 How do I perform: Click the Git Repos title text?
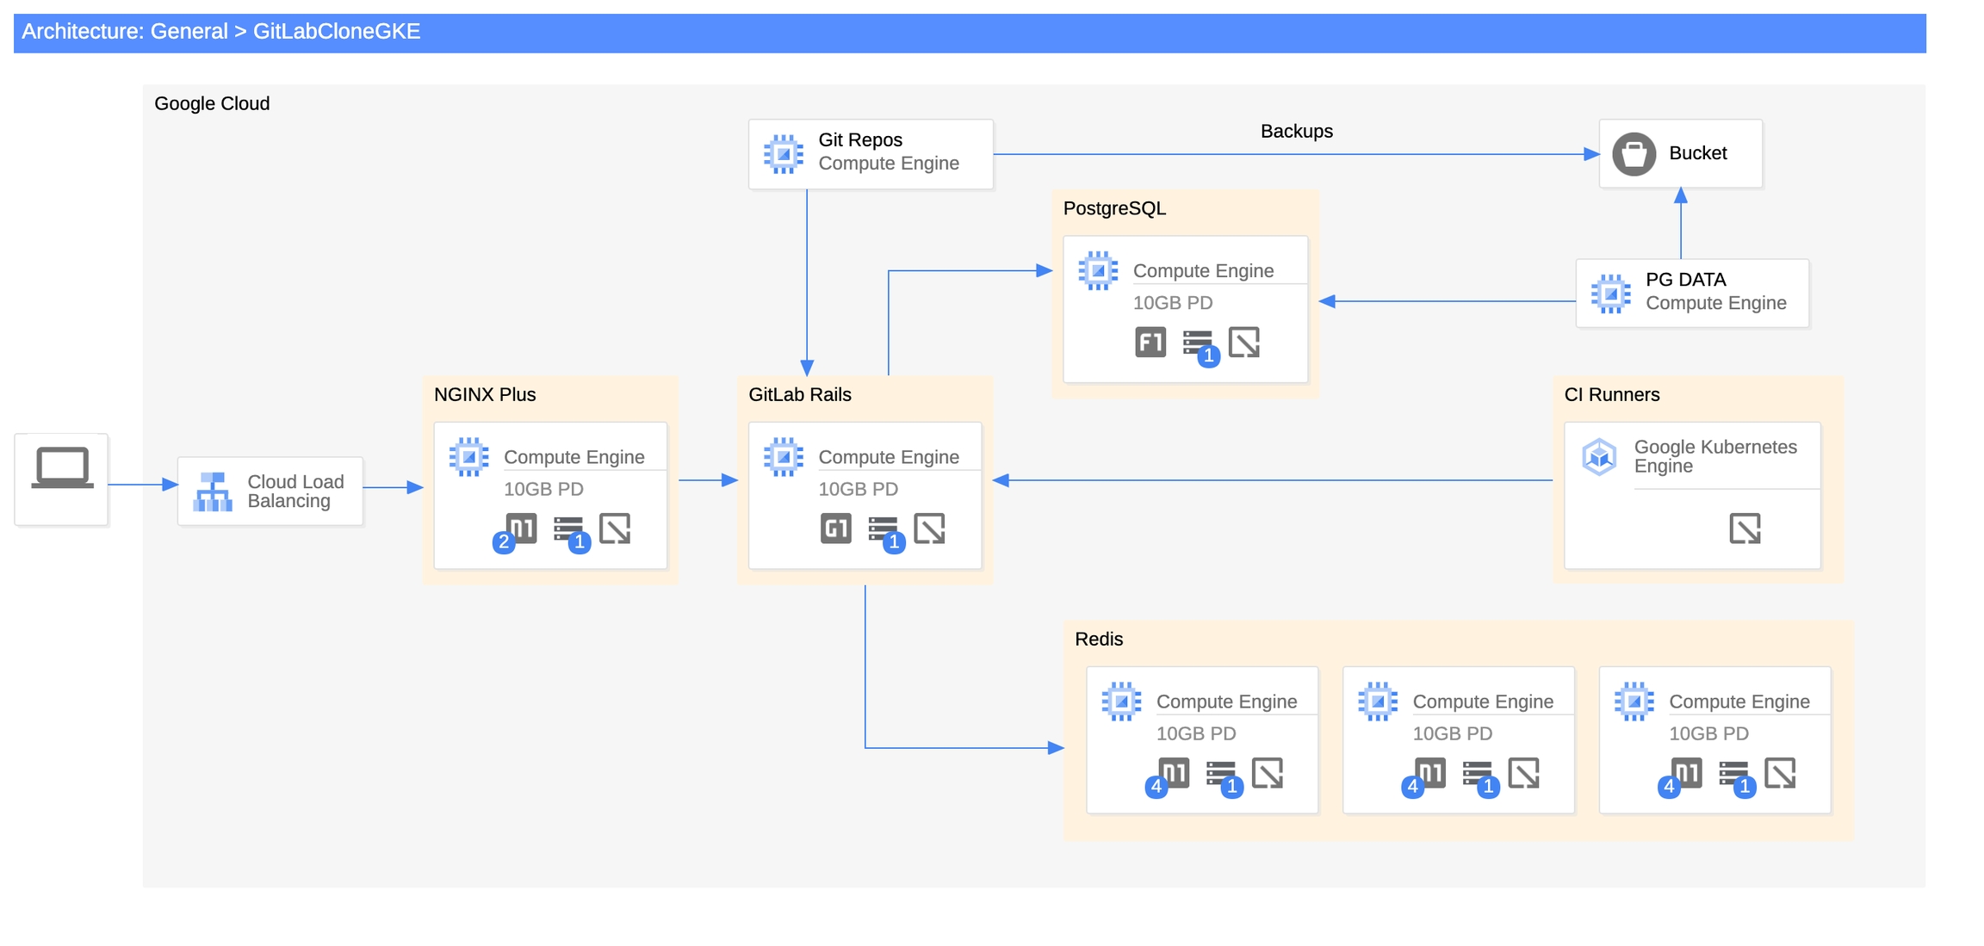[860, 139]
